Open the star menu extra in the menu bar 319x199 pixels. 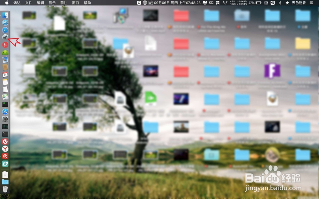click(286, 3)
